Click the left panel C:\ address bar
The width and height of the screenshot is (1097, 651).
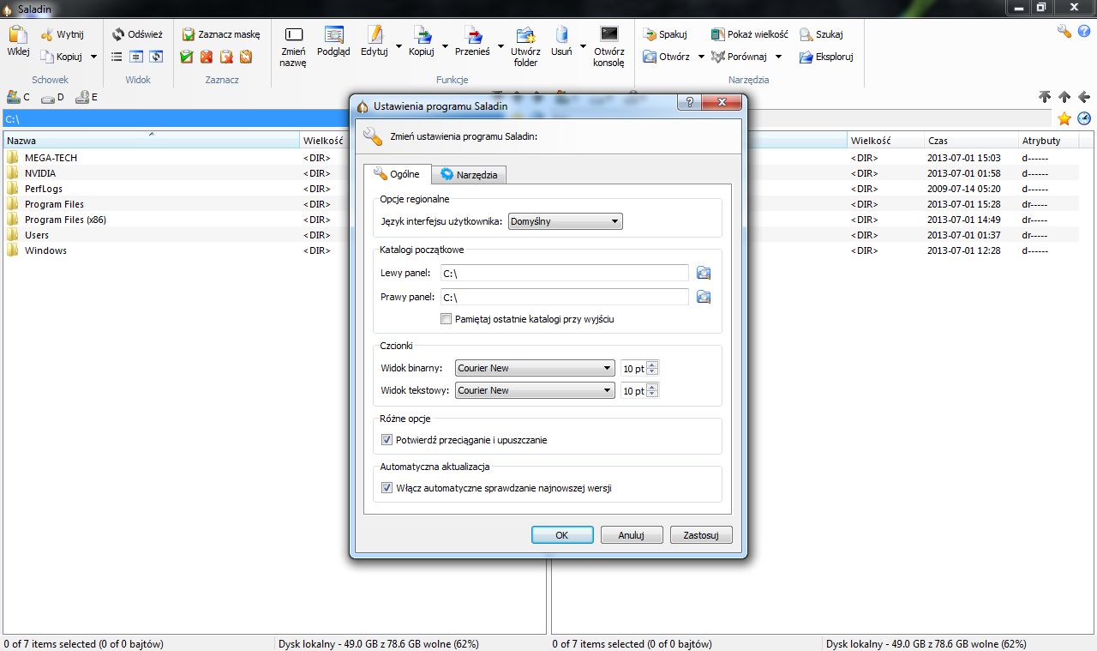176,119
